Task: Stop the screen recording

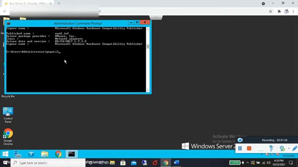Action: pyautogui.click(x=249, y=148)
